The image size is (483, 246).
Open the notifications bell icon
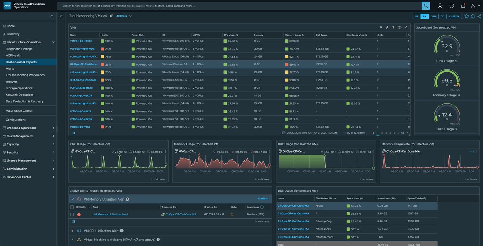[463, 6]
